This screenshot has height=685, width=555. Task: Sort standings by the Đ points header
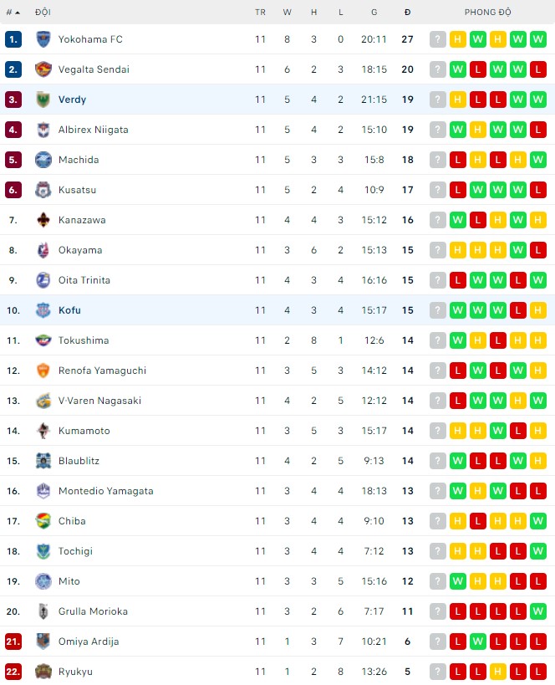pyautogui.click(x=407, y=13)
